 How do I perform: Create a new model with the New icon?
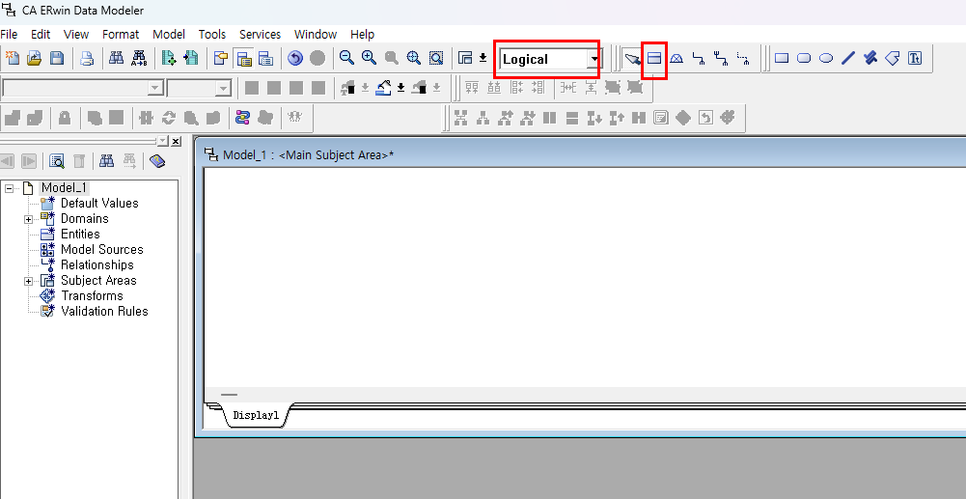coord(13,59)
